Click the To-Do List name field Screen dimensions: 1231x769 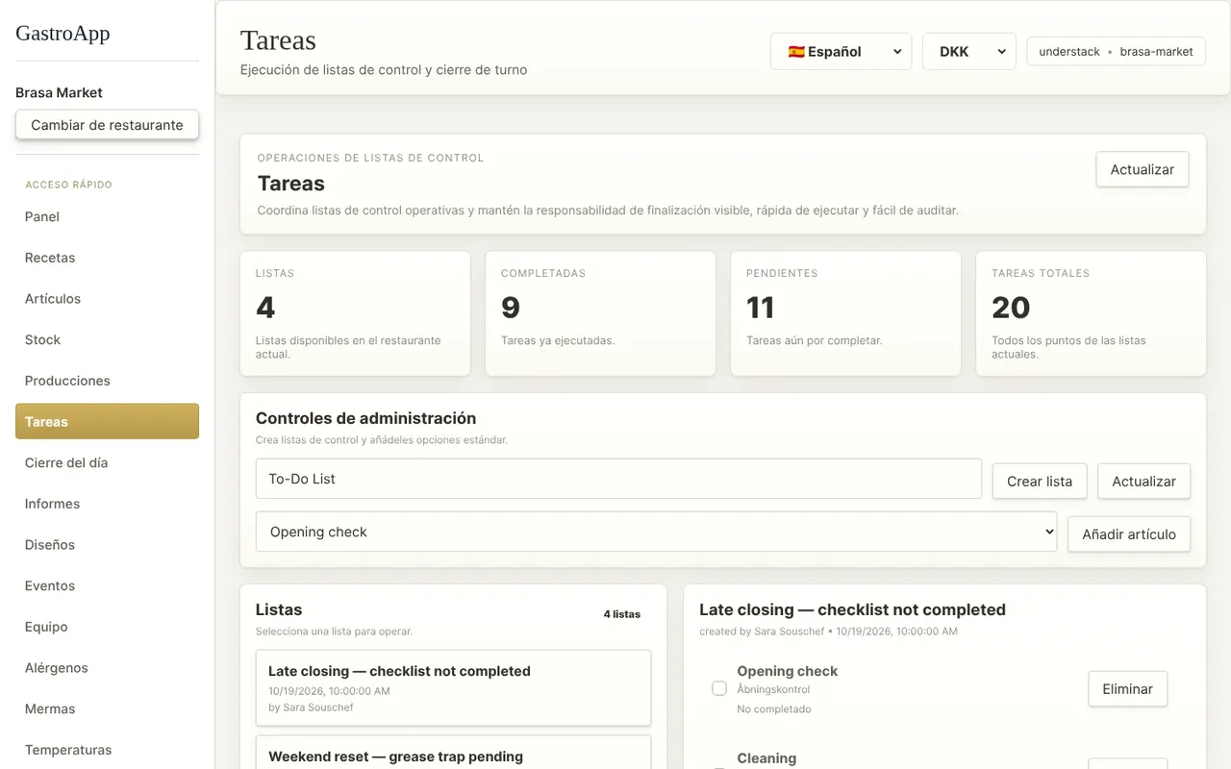pos(618,479)
